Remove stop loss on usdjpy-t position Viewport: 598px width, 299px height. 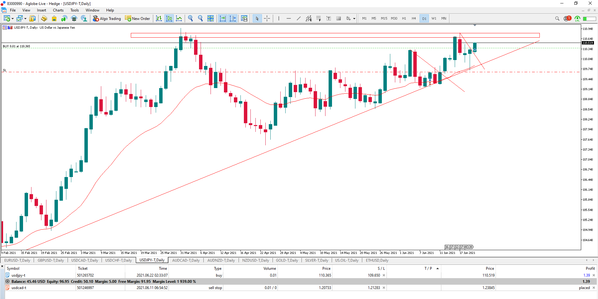coord(384,275)
